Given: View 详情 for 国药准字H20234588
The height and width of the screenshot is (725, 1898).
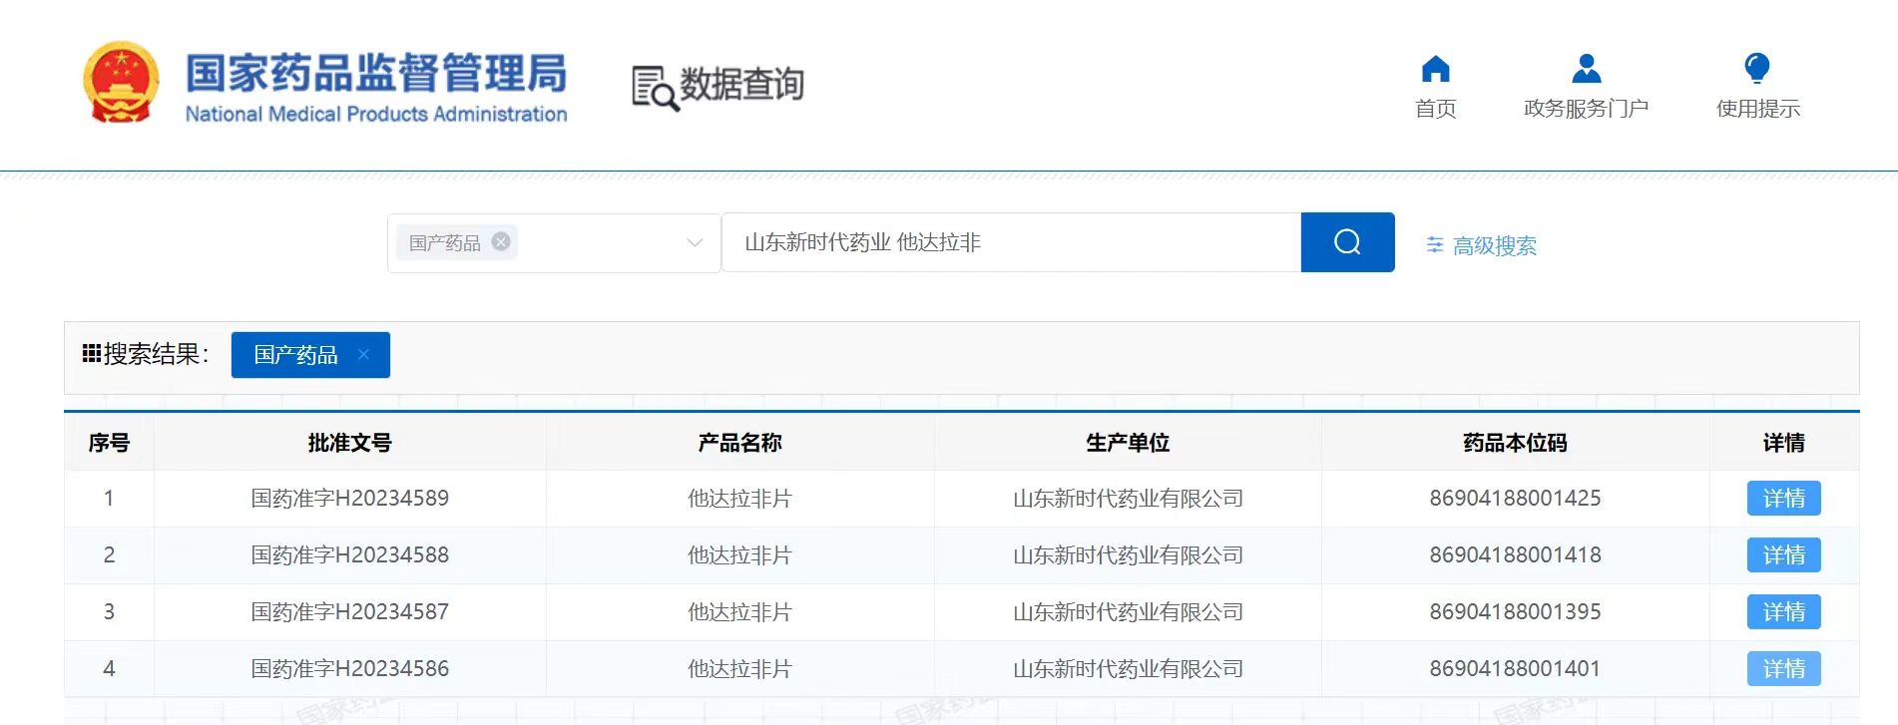Looking at the screenshot, I should coord(1783,554).
